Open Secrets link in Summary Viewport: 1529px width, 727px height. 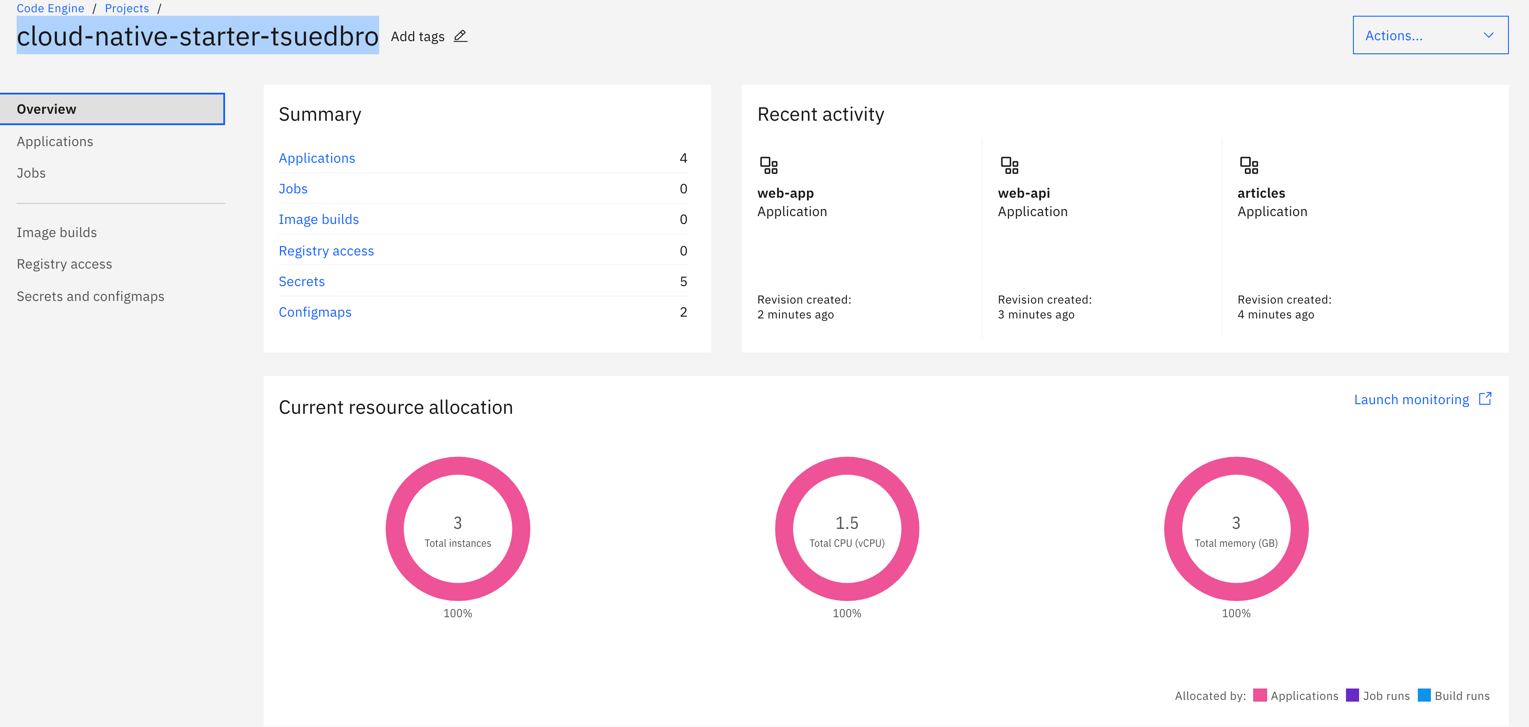(302, 282)
